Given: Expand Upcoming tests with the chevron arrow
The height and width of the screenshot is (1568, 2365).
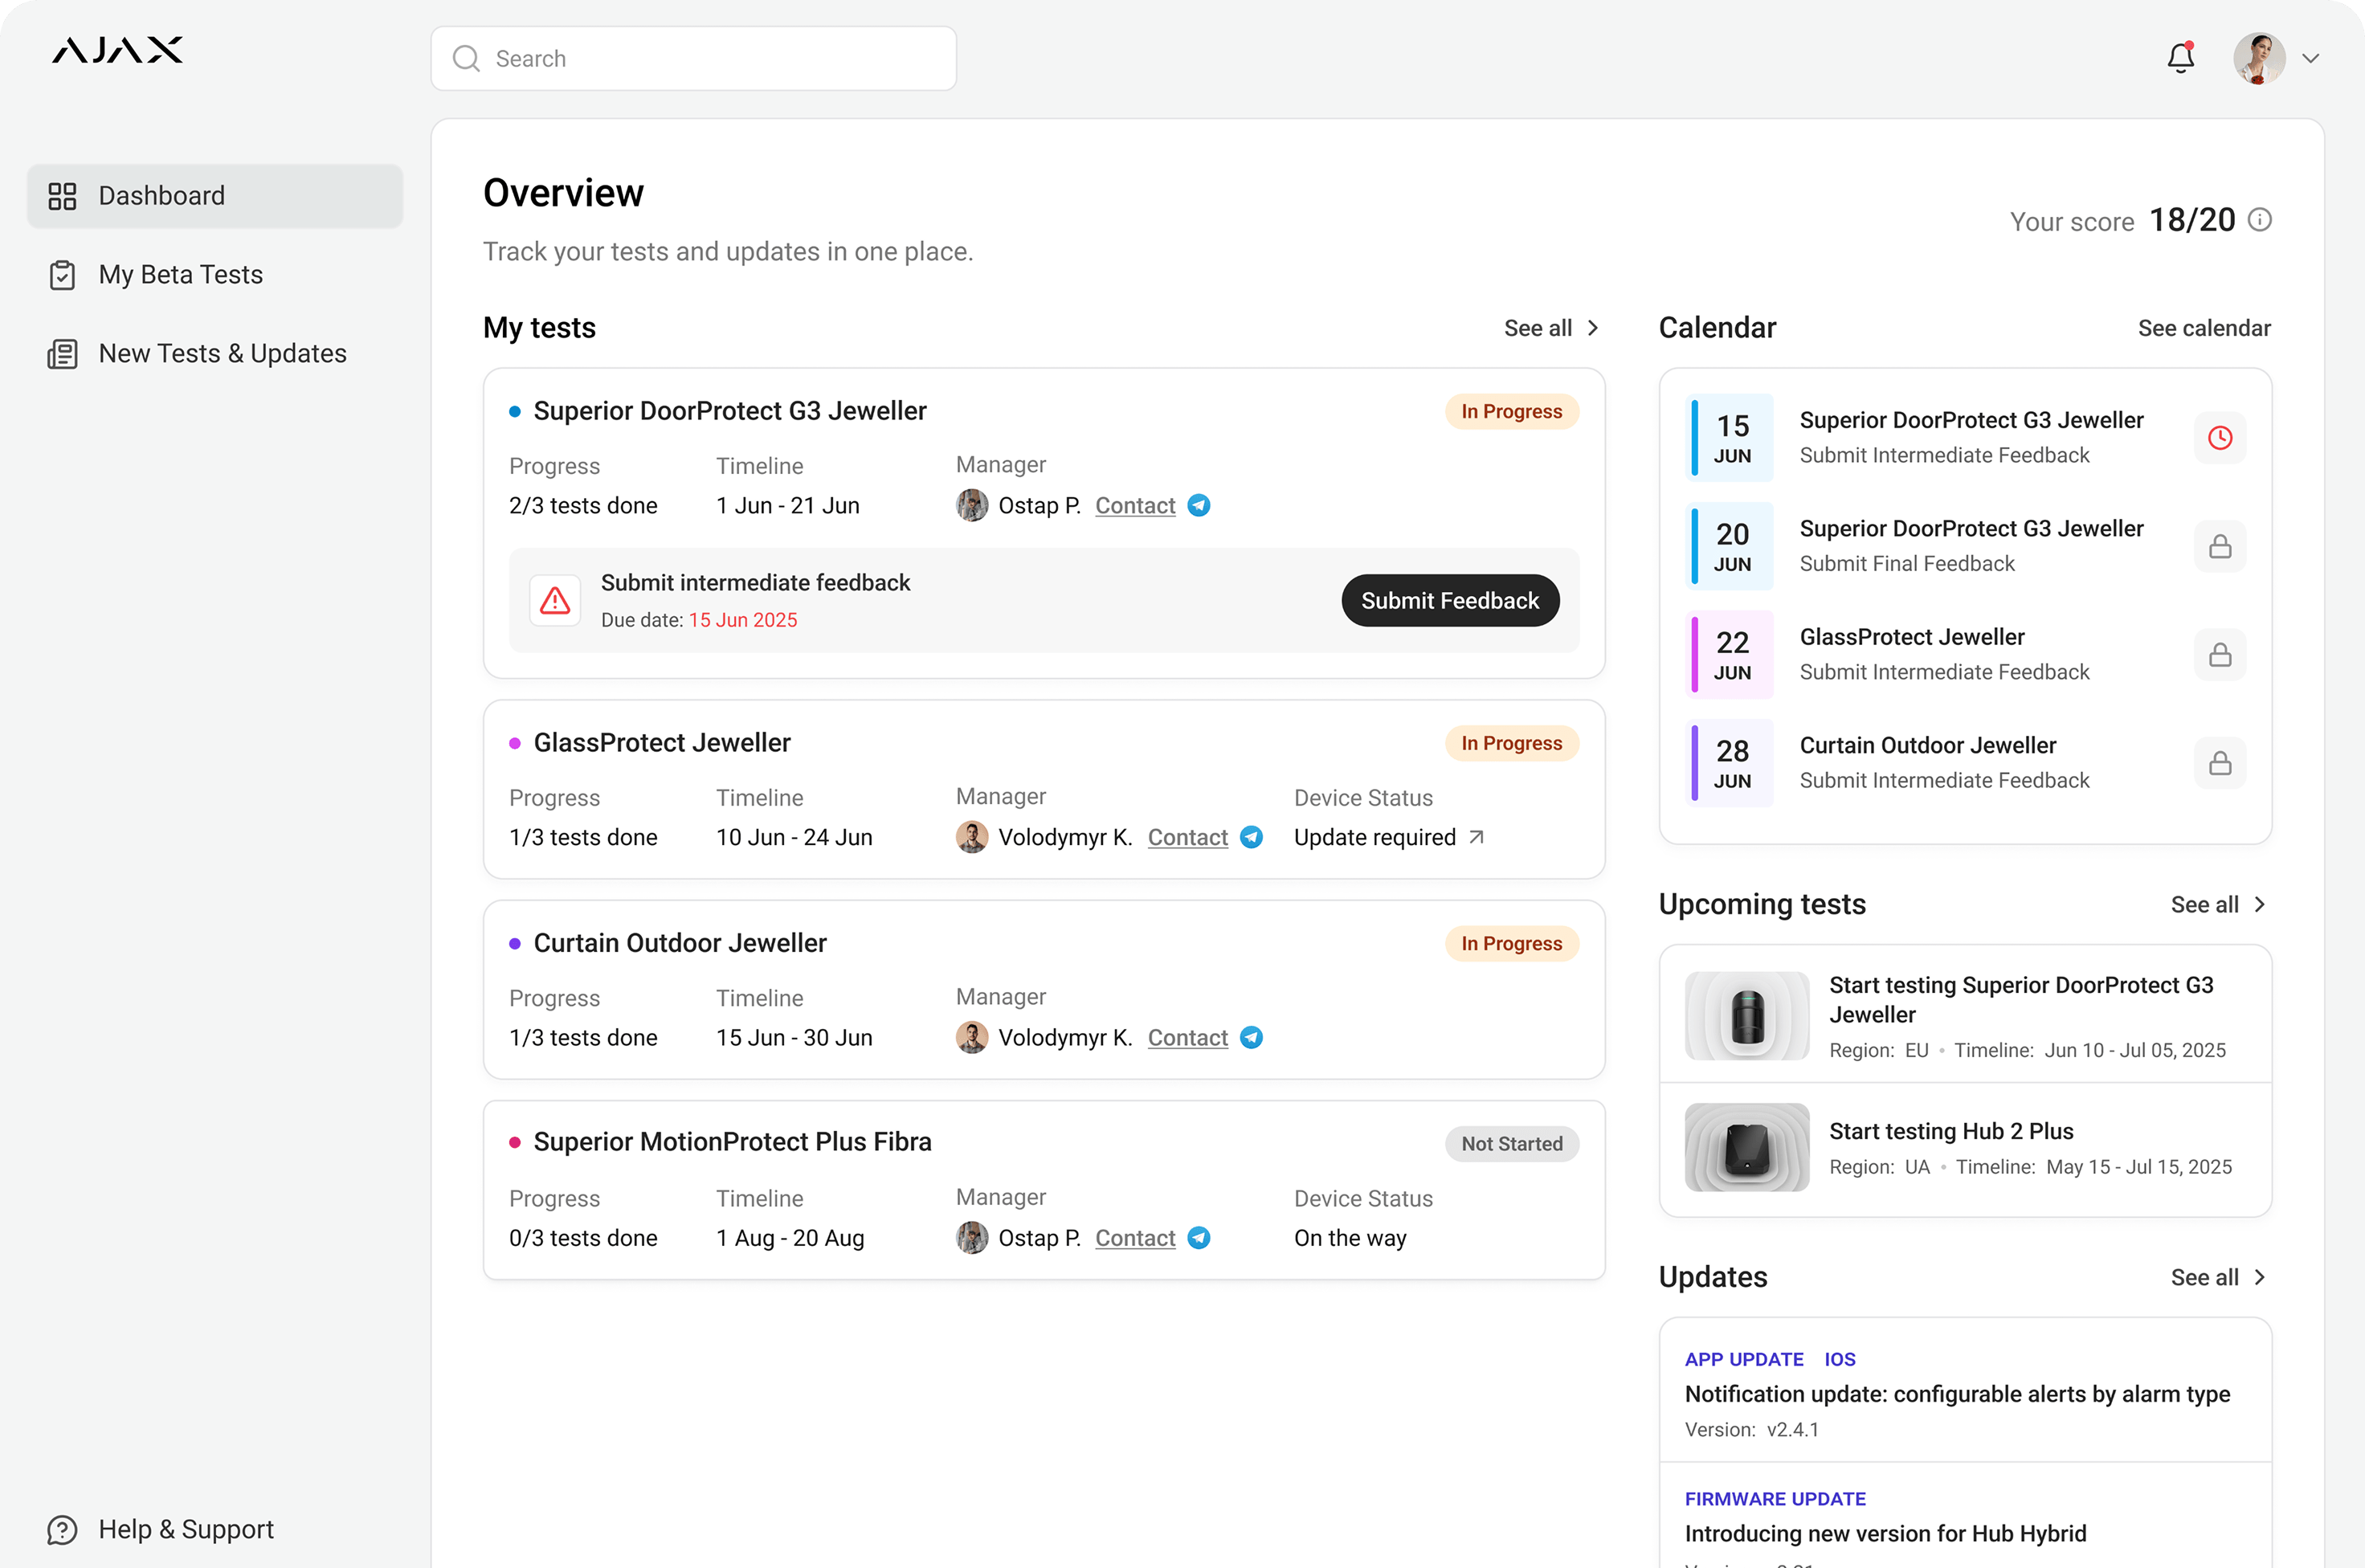Looking at the screenshot, I should [x=2260, y=905].
